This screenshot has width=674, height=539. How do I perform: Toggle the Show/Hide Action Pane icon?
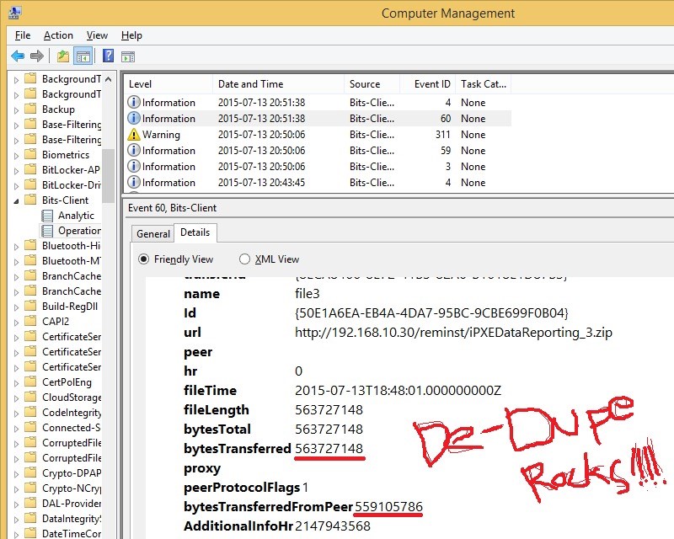(127, 56)
